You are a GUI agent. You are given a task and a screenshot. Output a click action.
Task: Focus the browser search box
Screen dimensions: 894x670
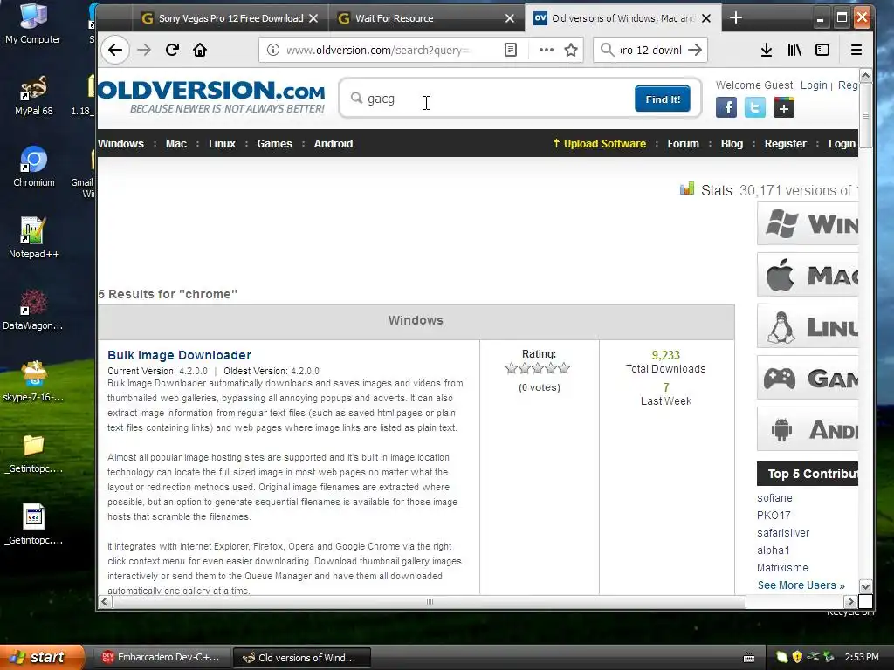pos(650,50)
